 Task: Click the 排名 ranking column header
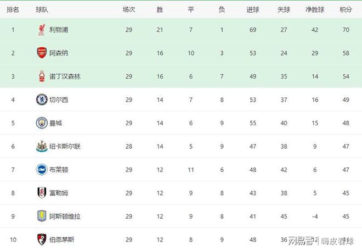pyautogui.click(x=13, y=9)
